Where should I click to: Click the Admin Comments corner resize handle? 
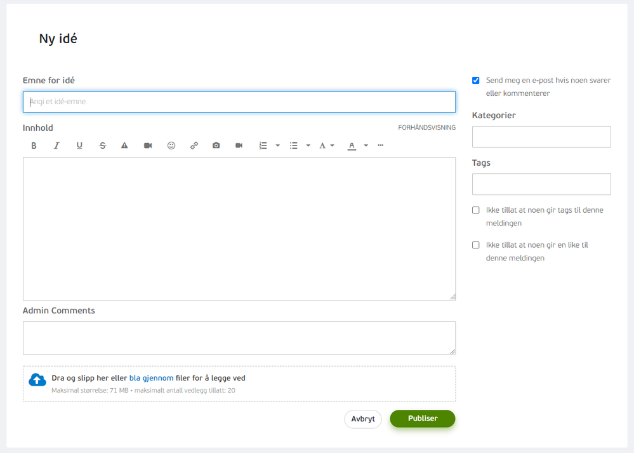452,351
